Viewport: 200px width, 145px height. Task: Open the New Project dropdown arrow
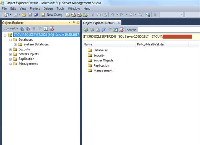point(11,14)
